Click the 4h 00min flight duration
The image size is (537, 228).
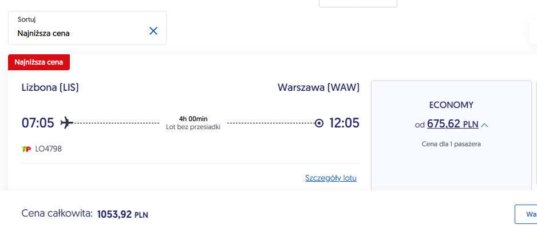pyautogui.click(x=193, y=119)
